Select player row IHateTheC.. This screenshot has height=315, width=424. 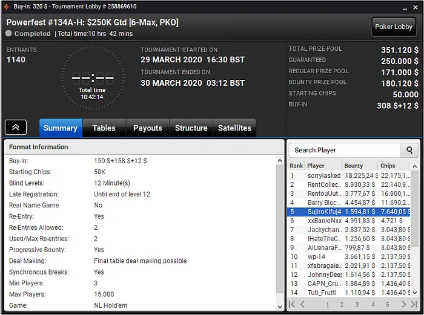pos(349,239)
